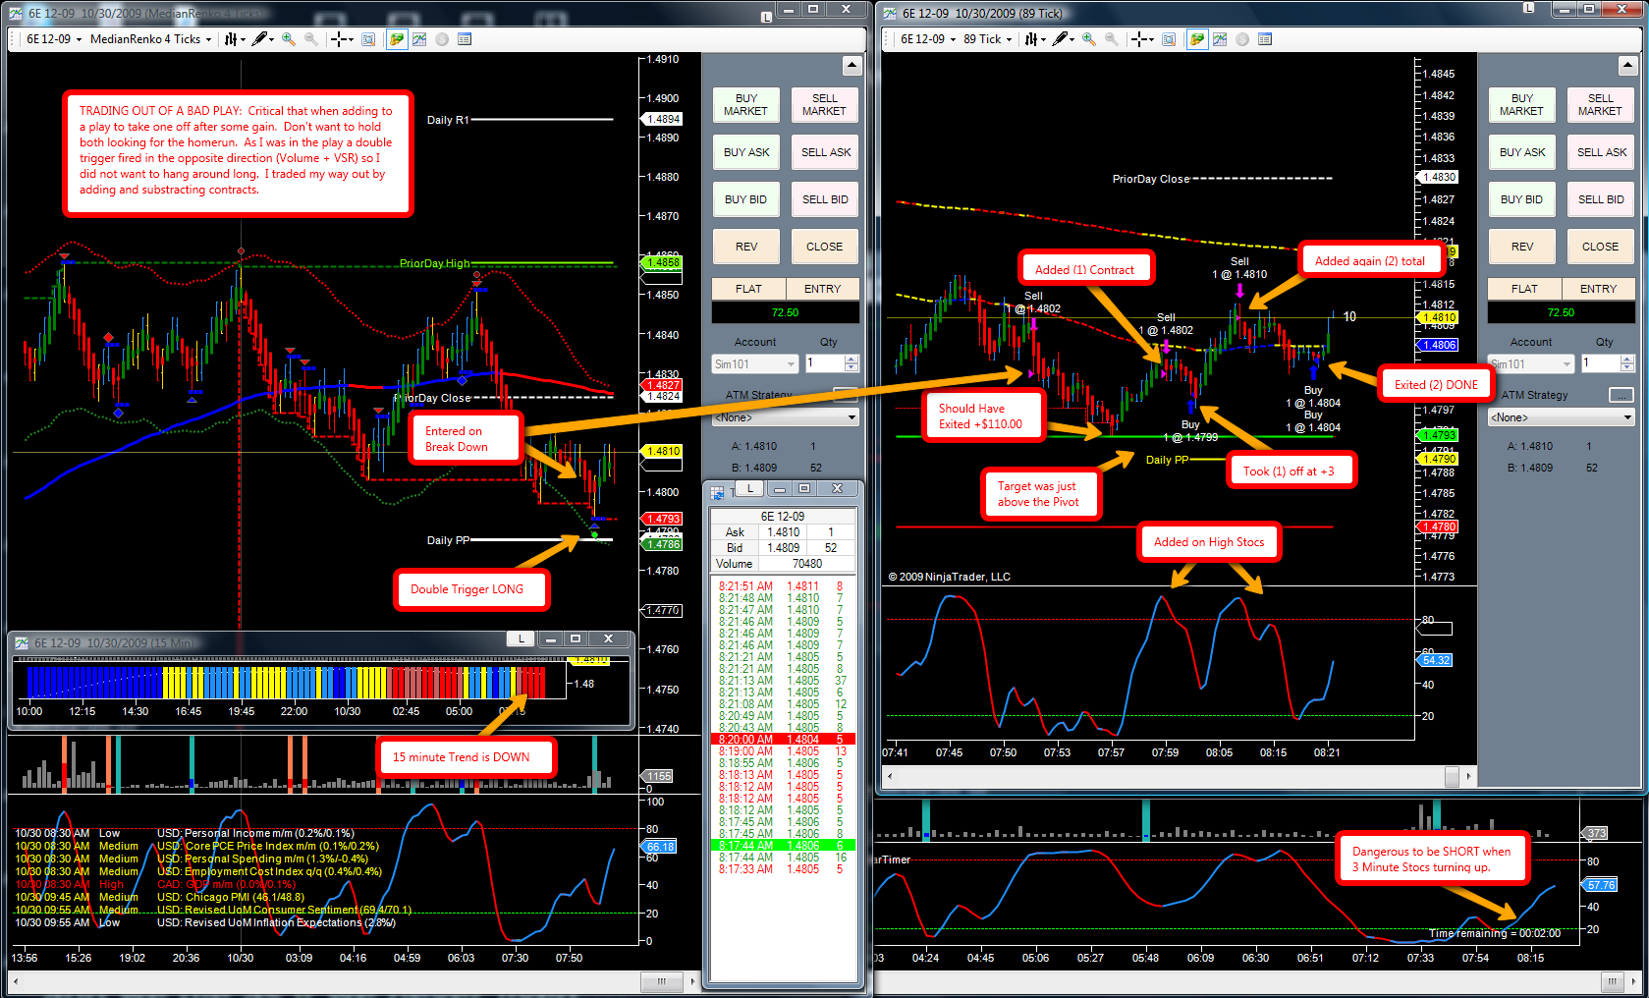Toggle Chart Trader panel in 89 Tick chart toolbar
The image size is (1649, 998).
[1197, 39]
